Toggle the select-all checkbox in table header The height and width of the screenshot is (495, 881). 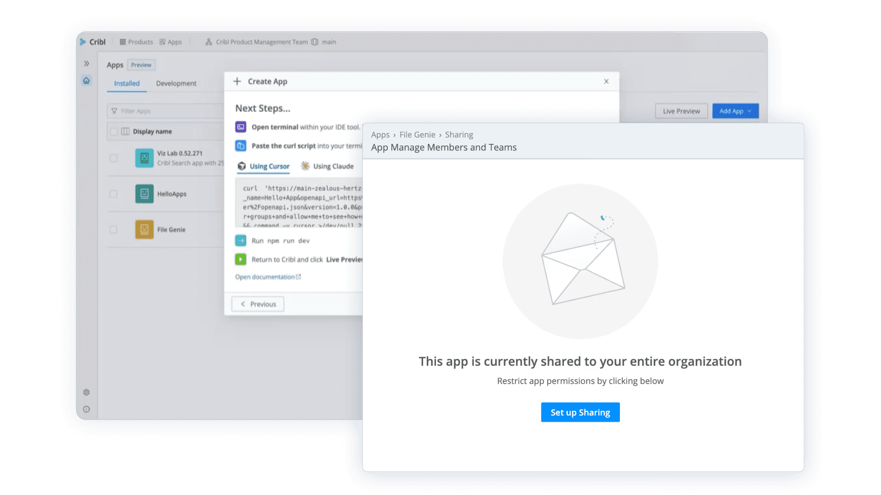tap(114, 132)
